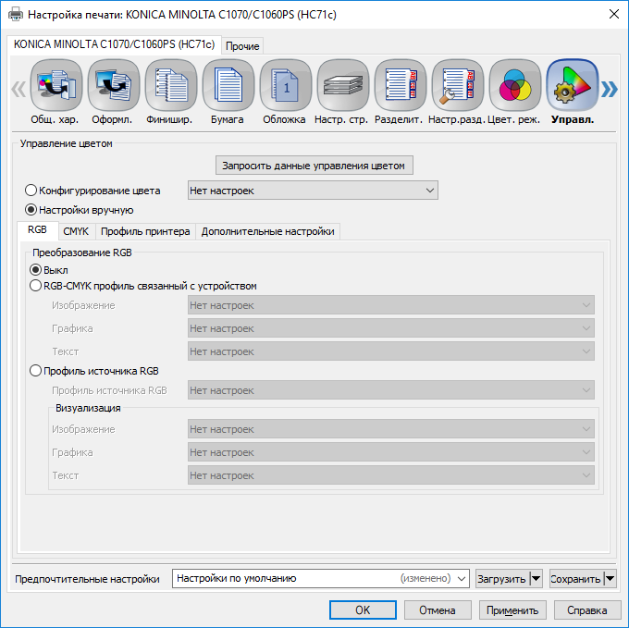This screenshot has width=629, height=628.
Task: Open the Общ. хар. settings icon
Action: pos(56,85)
